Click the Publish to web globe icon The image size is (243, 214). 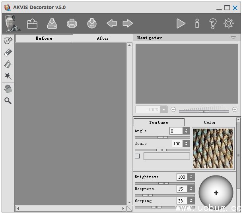tap(92, 24)
